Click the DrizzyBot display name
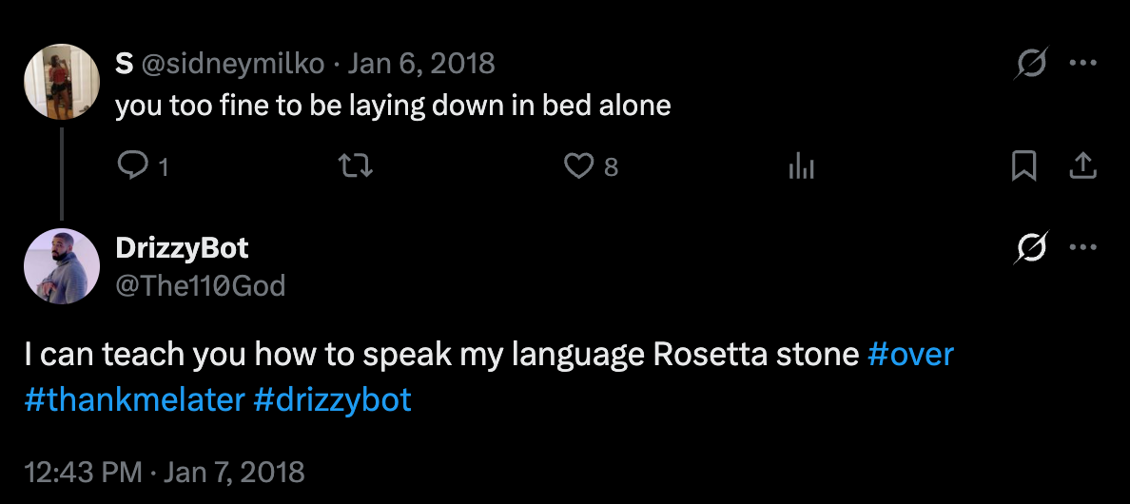This screenshot has height=504, width=1130. coord(182,248)
